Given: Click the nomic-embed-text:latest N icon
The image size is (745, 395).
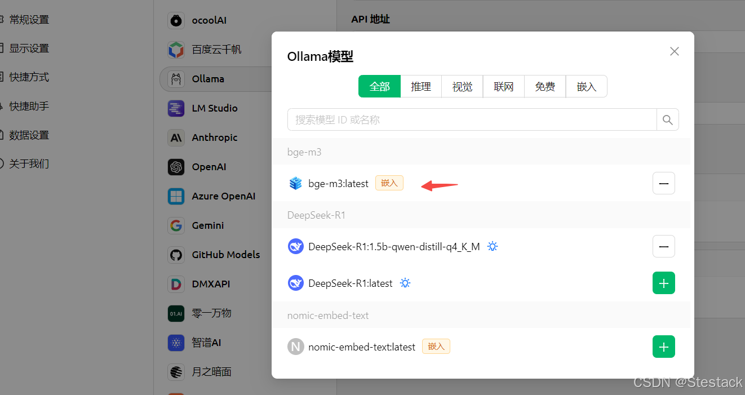Looking at the screenshot, I should [295, 347].
